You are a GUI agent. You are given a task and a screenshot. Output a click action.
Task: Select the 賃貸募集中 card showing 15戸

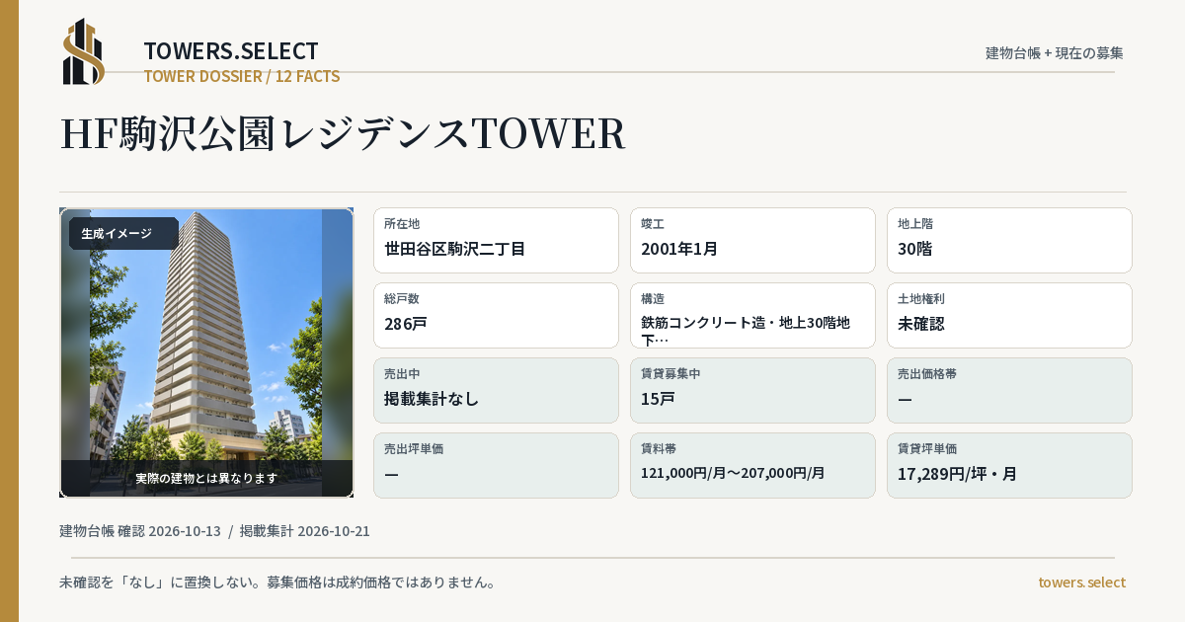coord(752,390)
